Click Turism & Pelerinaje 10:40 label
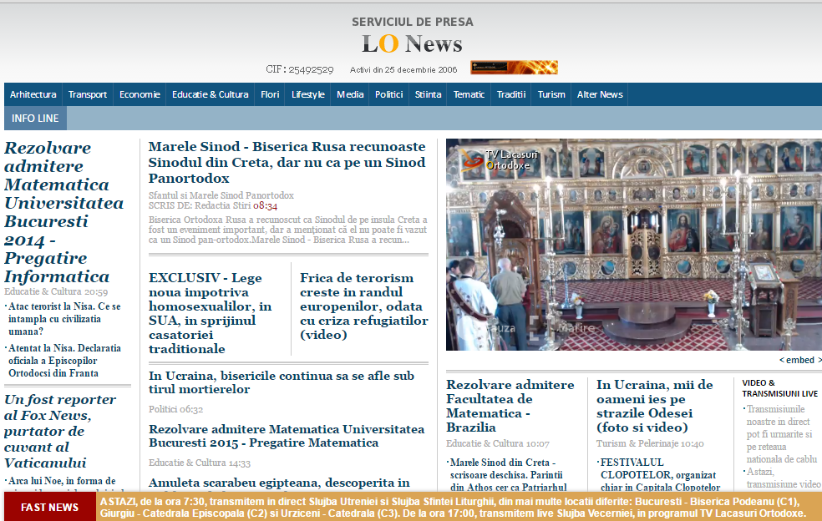The width and height of the screenshot is (822, 521). point(650,443)
